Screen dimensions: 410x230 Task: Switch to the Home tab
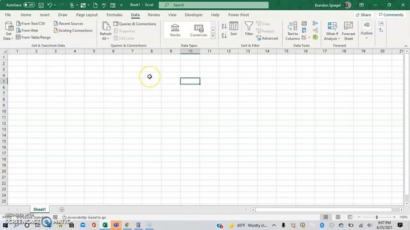click(x=26, y=15)
